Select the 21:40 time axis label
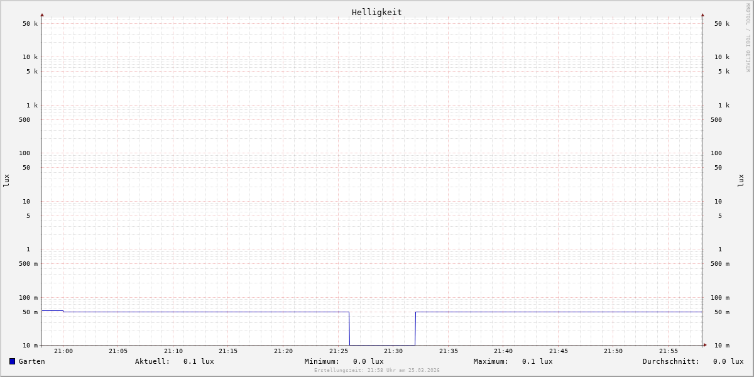754x377 pixels. tap(503, 351)
